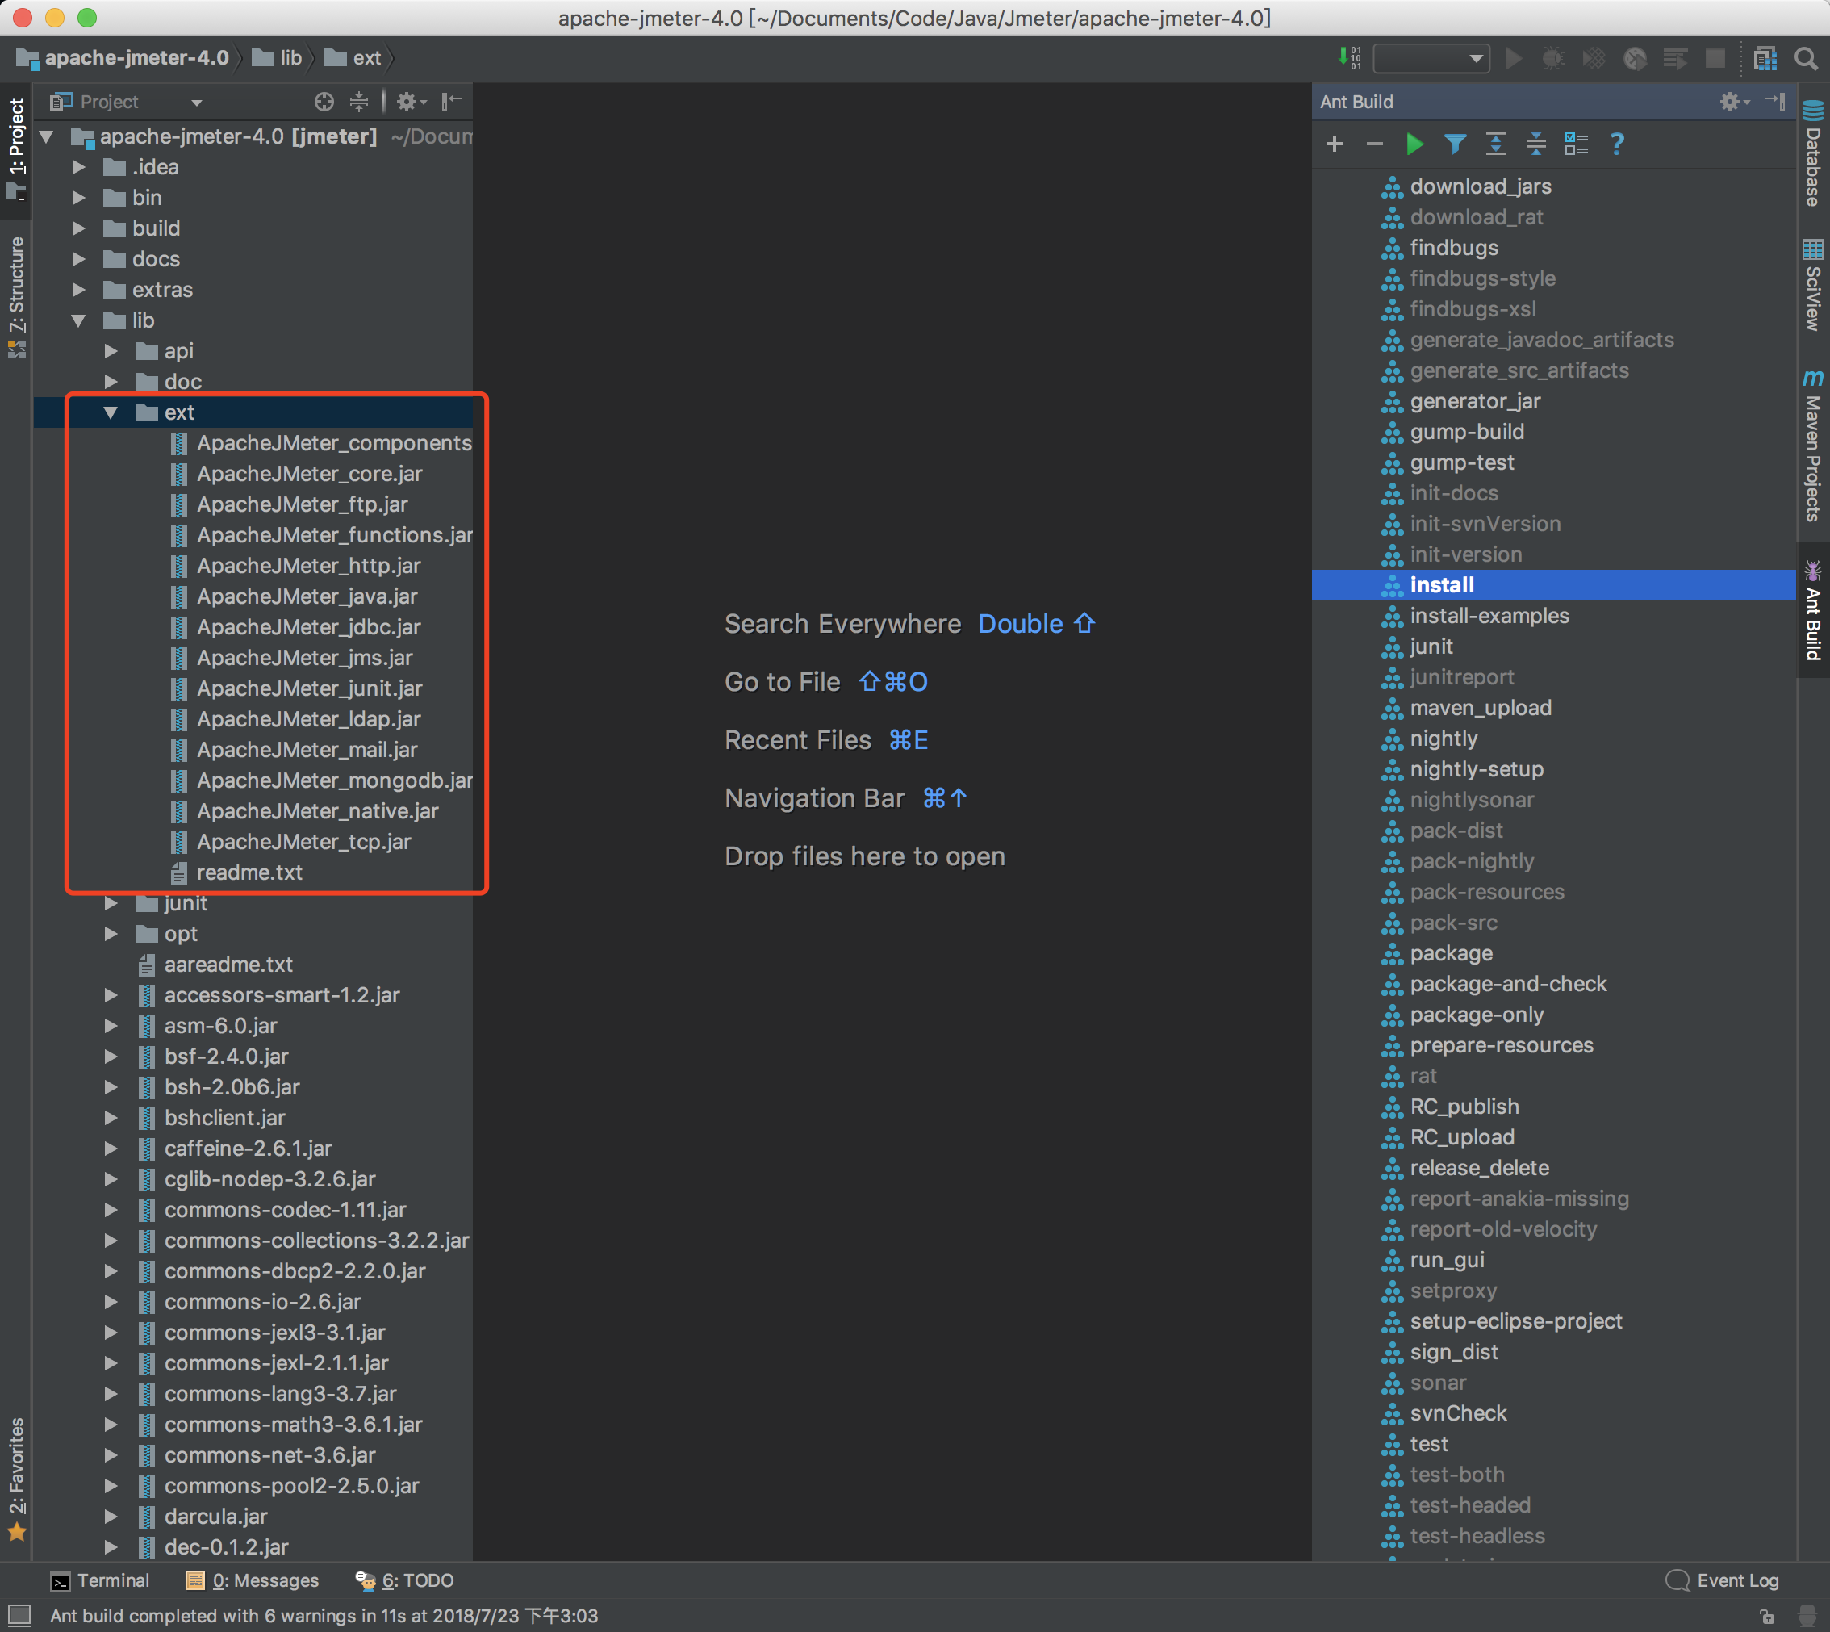Image resolution: width=1830 pixels, height=1632 pixels.
Task: Select setup-eclipse-project Ant target
Action: 1515,1320
